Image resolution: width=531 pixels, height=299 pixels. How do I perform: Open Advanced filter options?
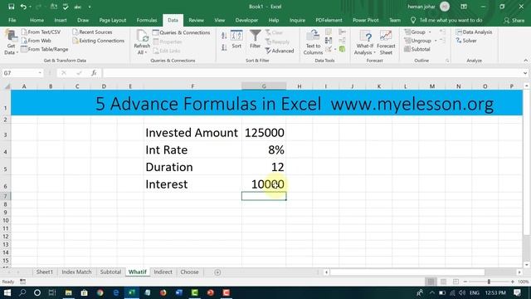coord(280,51)
